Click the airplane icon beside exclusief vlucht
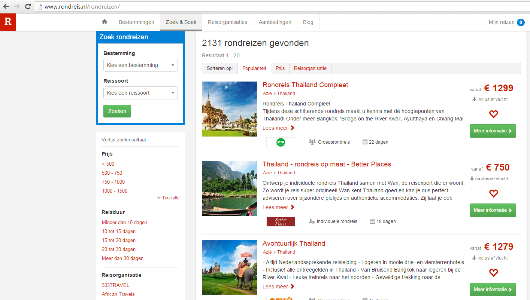Viewport: 530px width, 300px height. [x=472, y=179]
